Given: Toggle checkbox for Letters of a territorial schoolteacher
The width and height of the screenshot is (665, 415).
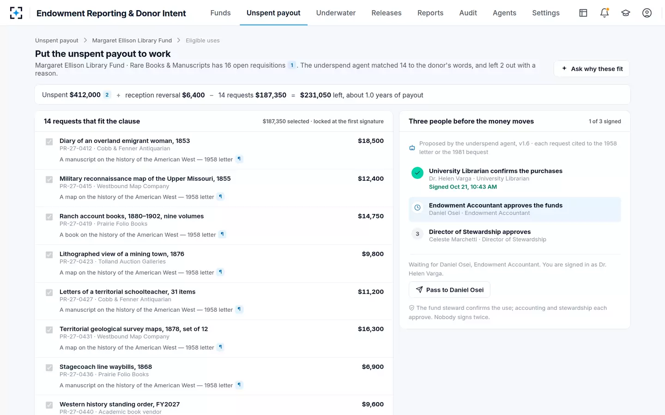Looking at the screenshot, I should (49, 292).
